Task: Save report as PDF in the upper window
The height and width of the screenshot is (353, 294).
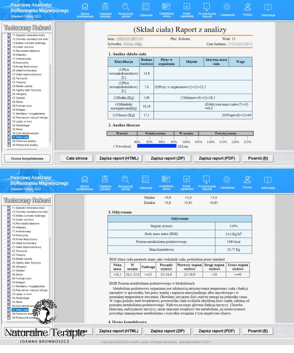Action: point(217,158)
